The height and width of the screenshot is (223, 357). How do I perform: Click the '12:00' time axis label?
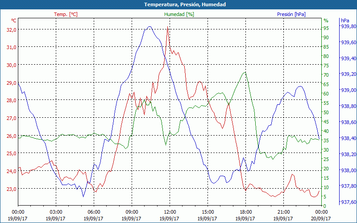(x=170, y=212)
